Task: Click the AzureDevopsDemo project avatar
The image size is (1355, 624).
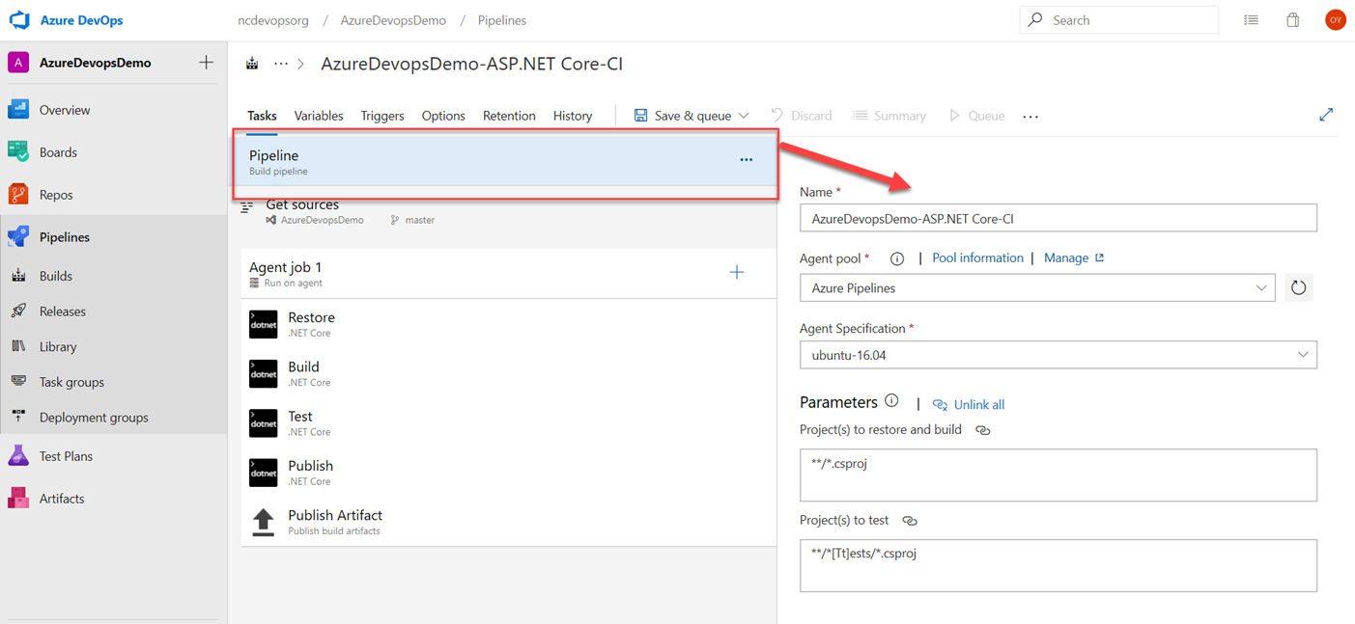Action: [x=18, y=63]
